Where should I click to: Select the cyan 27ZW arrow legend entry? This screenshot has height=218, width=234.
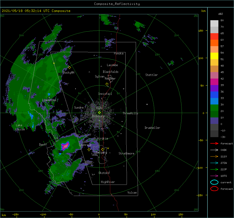214,163
